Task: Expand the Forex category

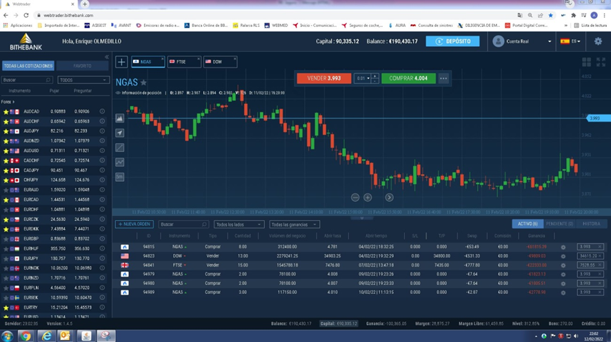Action: [8, 102]
